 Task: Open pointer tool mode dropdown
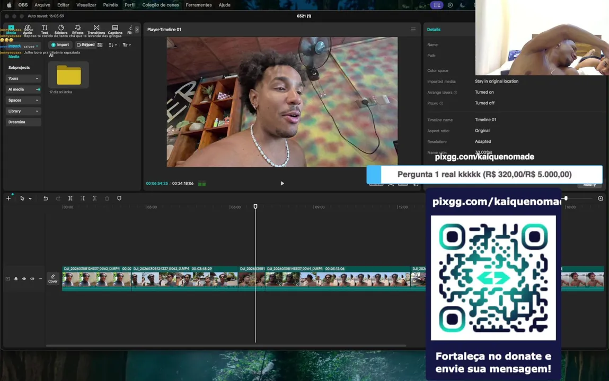(30, 198)
